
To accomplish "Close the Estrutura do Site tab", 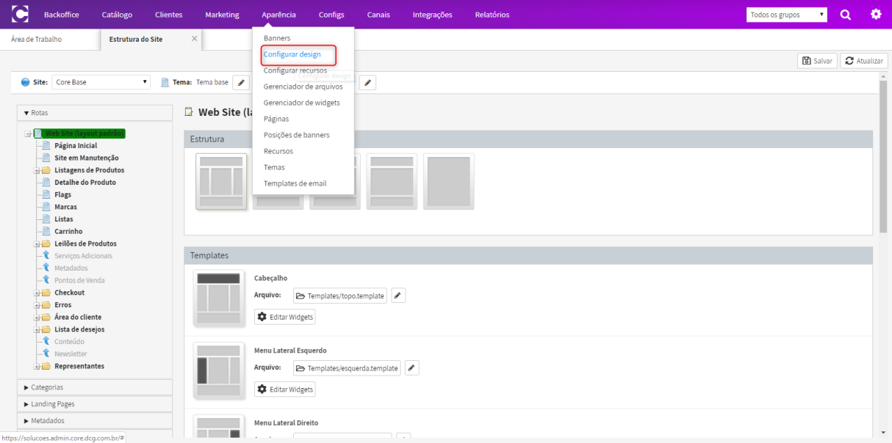I will 194,38.
